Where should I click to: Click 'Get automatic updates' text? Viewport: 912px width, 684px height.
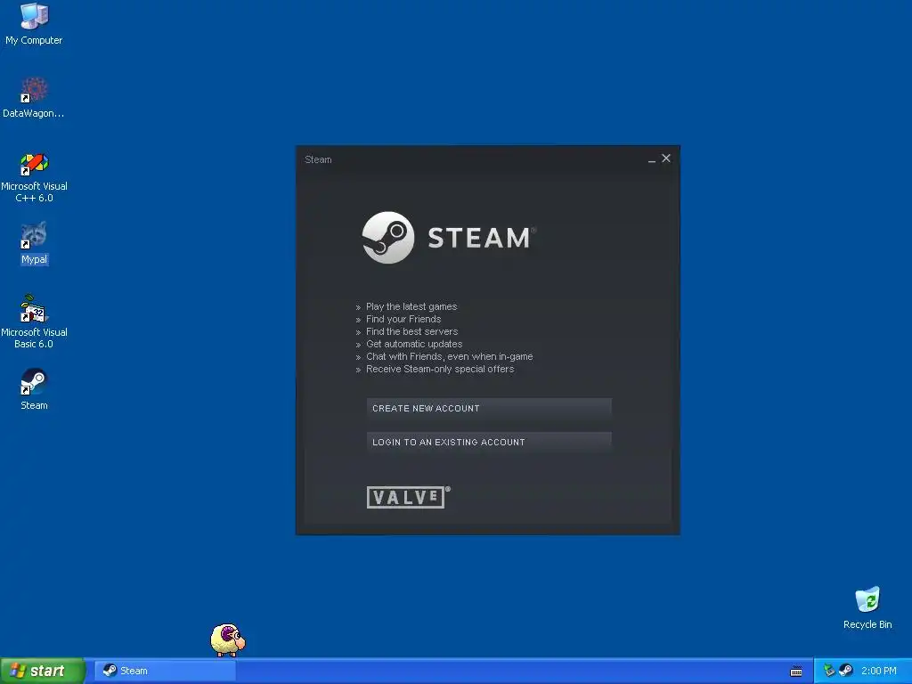pyautogui.click(x=414, y=344)
